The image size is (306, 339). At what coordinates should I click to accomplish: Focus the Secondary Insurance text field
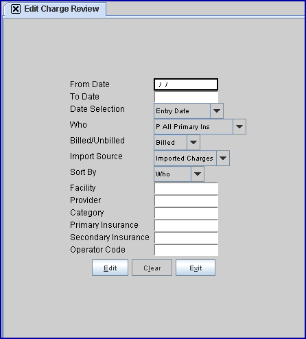pos(186,238)
